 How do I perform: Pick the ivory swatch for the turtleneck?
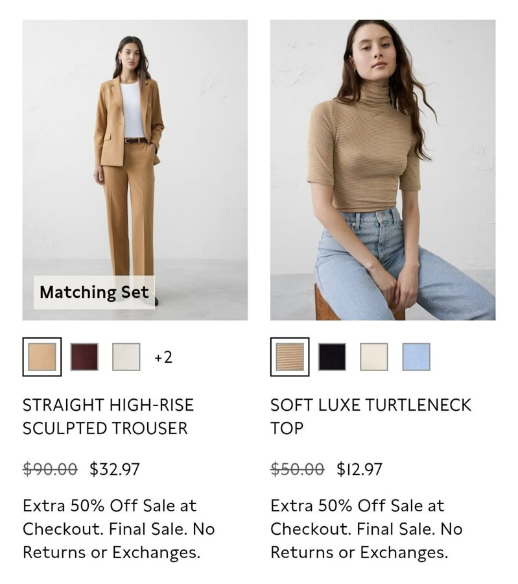pos(374,357)
